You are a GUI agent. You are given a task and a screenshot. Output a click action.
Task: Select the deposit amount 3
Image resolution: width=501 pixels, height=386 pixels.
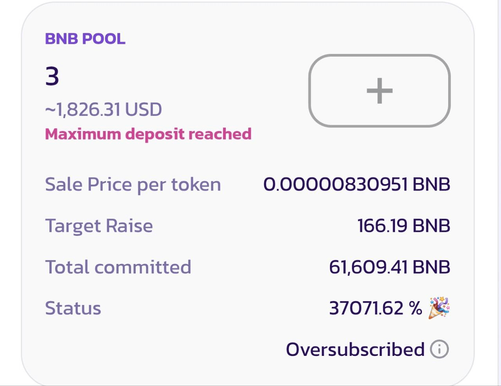[52, 76]
